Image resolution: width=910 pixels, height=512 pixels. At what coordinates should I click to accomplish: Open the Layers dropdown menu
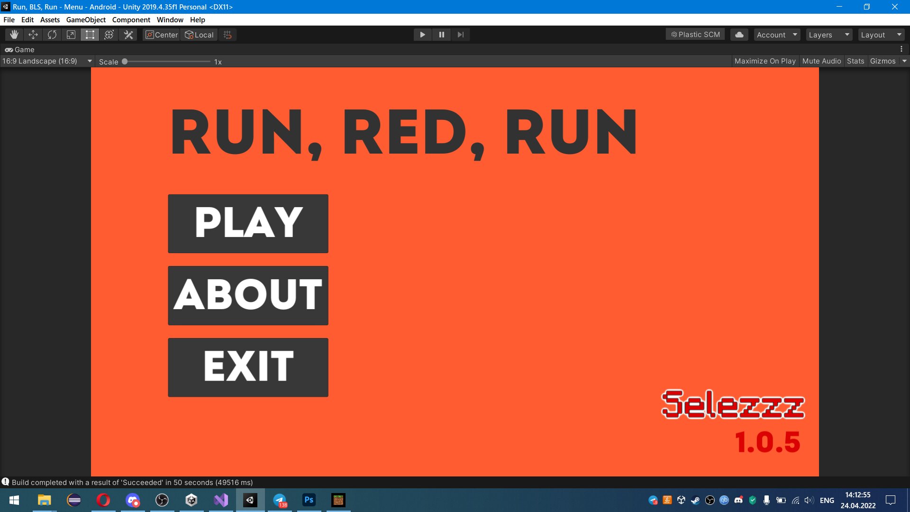(828, 35)
